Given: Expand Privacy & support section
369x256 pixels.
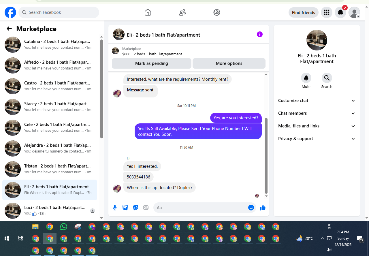Looking at the screenshot, I should pos(317,139).
